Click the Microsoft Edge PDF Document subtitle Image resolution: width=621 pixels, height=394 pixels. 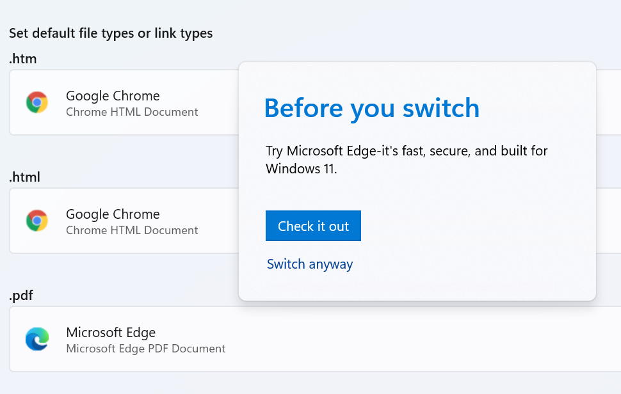pos(146,349)
